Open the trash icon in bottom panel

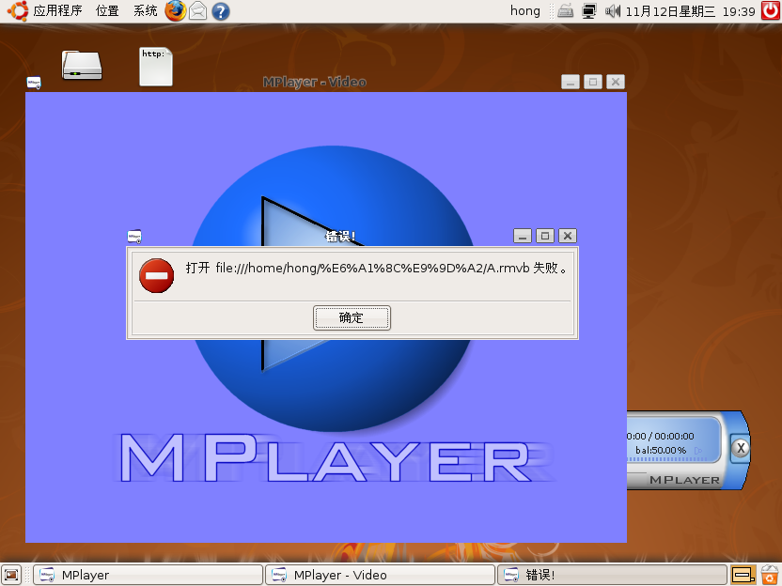coord(770,575)
